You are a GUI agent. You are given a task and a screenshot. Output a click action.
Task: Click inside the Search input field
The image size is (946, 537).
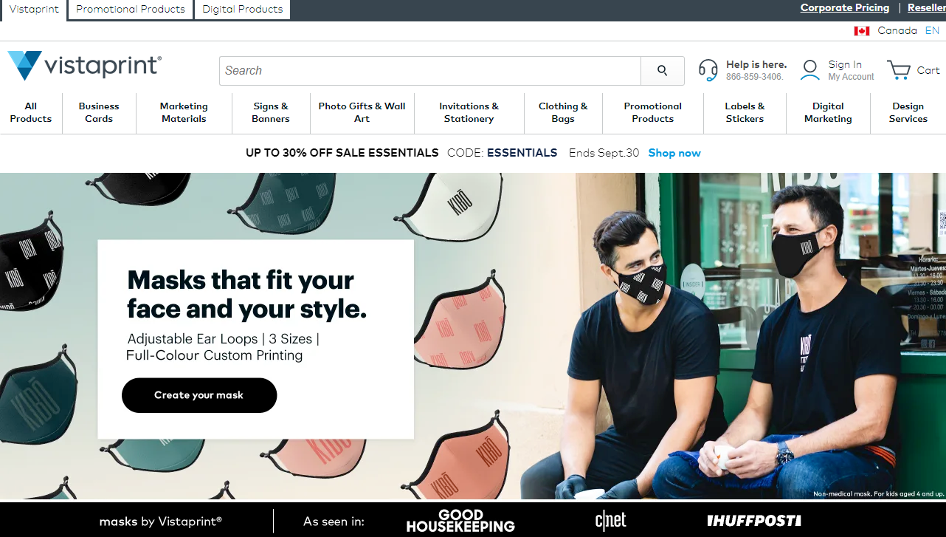pyautogui.click(x=430, y=71)
